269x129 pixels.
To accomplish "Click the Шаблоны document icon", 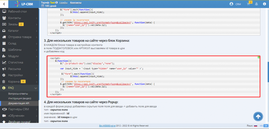I will coord(4,50).
